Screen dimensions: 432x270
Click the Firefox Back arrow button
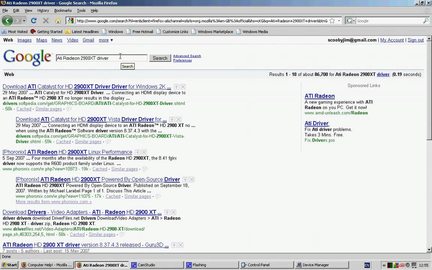pos(7,21)
